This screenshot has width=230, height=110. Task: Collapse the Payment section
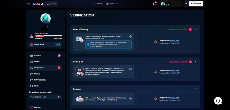pos(196,89)
